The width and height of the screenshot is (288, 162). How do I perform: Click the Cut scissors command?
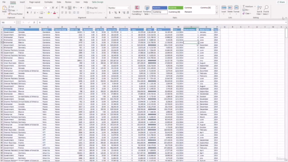coord(11,7)
